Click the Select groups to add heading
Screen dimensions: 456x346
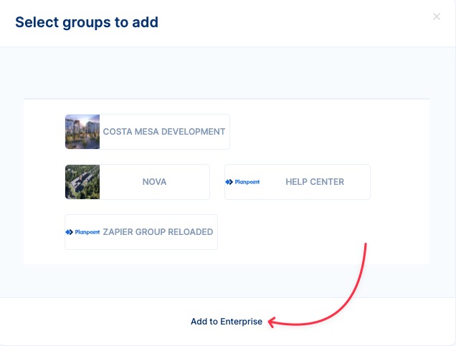(x=87, y=22)
